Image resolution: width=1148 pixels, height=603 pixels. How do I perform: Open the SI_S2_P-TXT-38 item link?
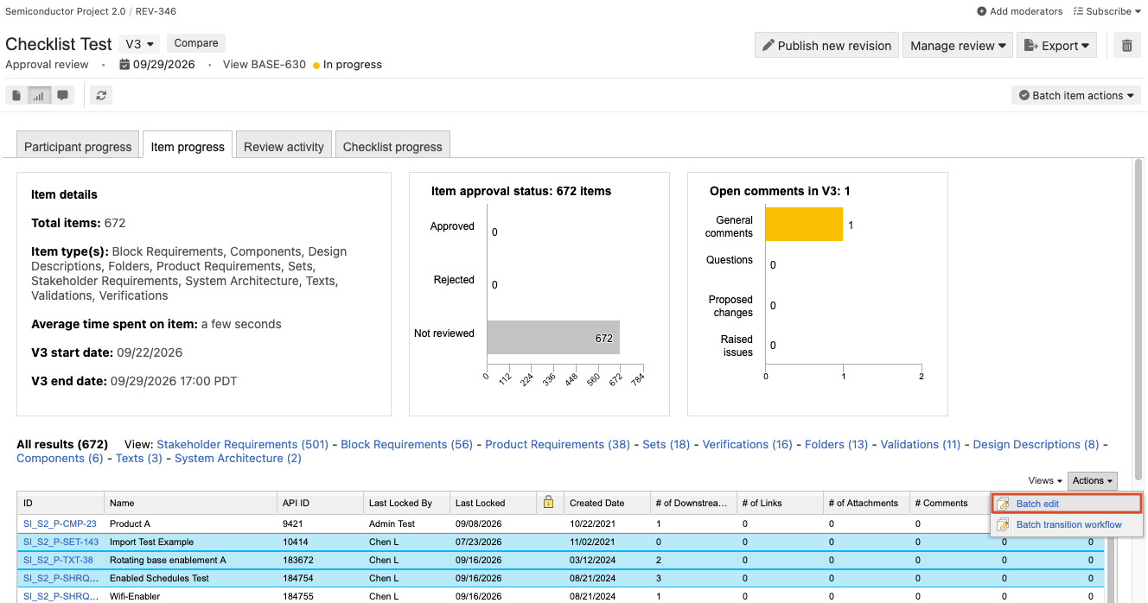pos(58,560)
